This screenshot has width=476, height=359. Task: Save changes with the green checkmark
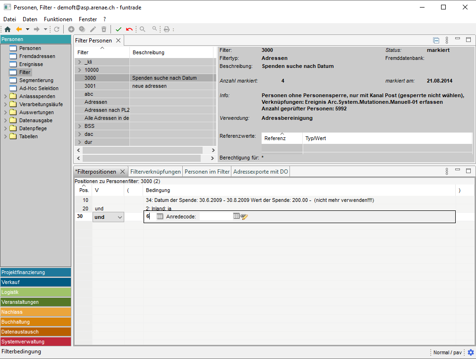pyautogui.click(x=119, y=29)
